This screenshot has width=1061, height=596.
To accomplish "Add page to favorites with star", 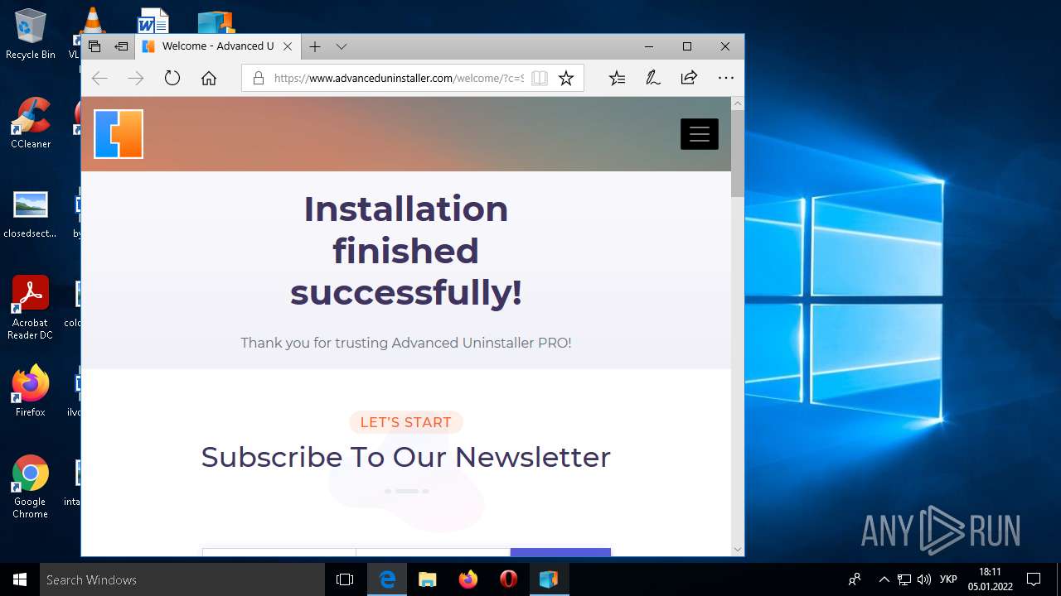I will tap(566, 79).
